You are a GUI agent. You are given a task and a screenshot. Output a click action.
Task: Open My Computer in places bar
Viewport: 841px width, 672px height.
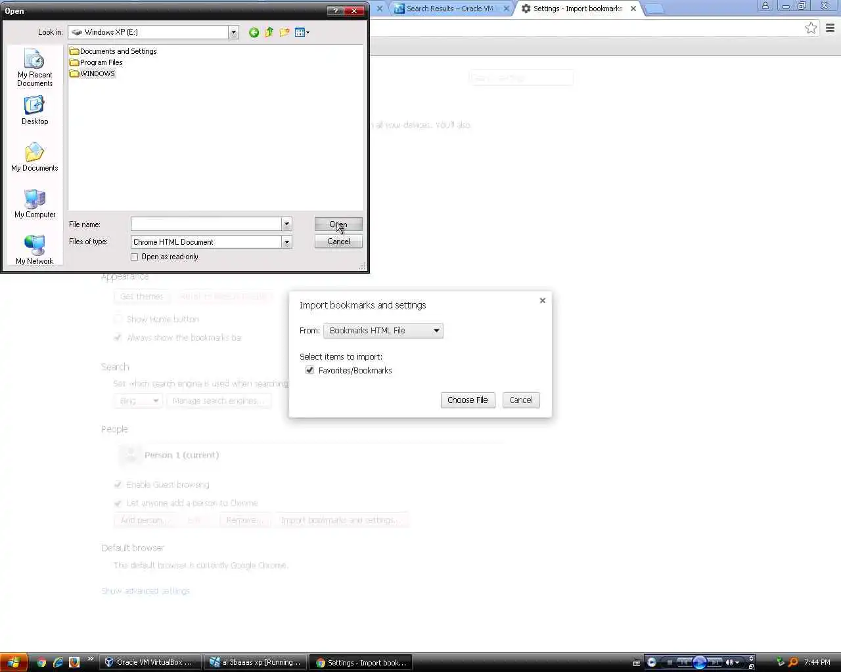click(35, 203)
